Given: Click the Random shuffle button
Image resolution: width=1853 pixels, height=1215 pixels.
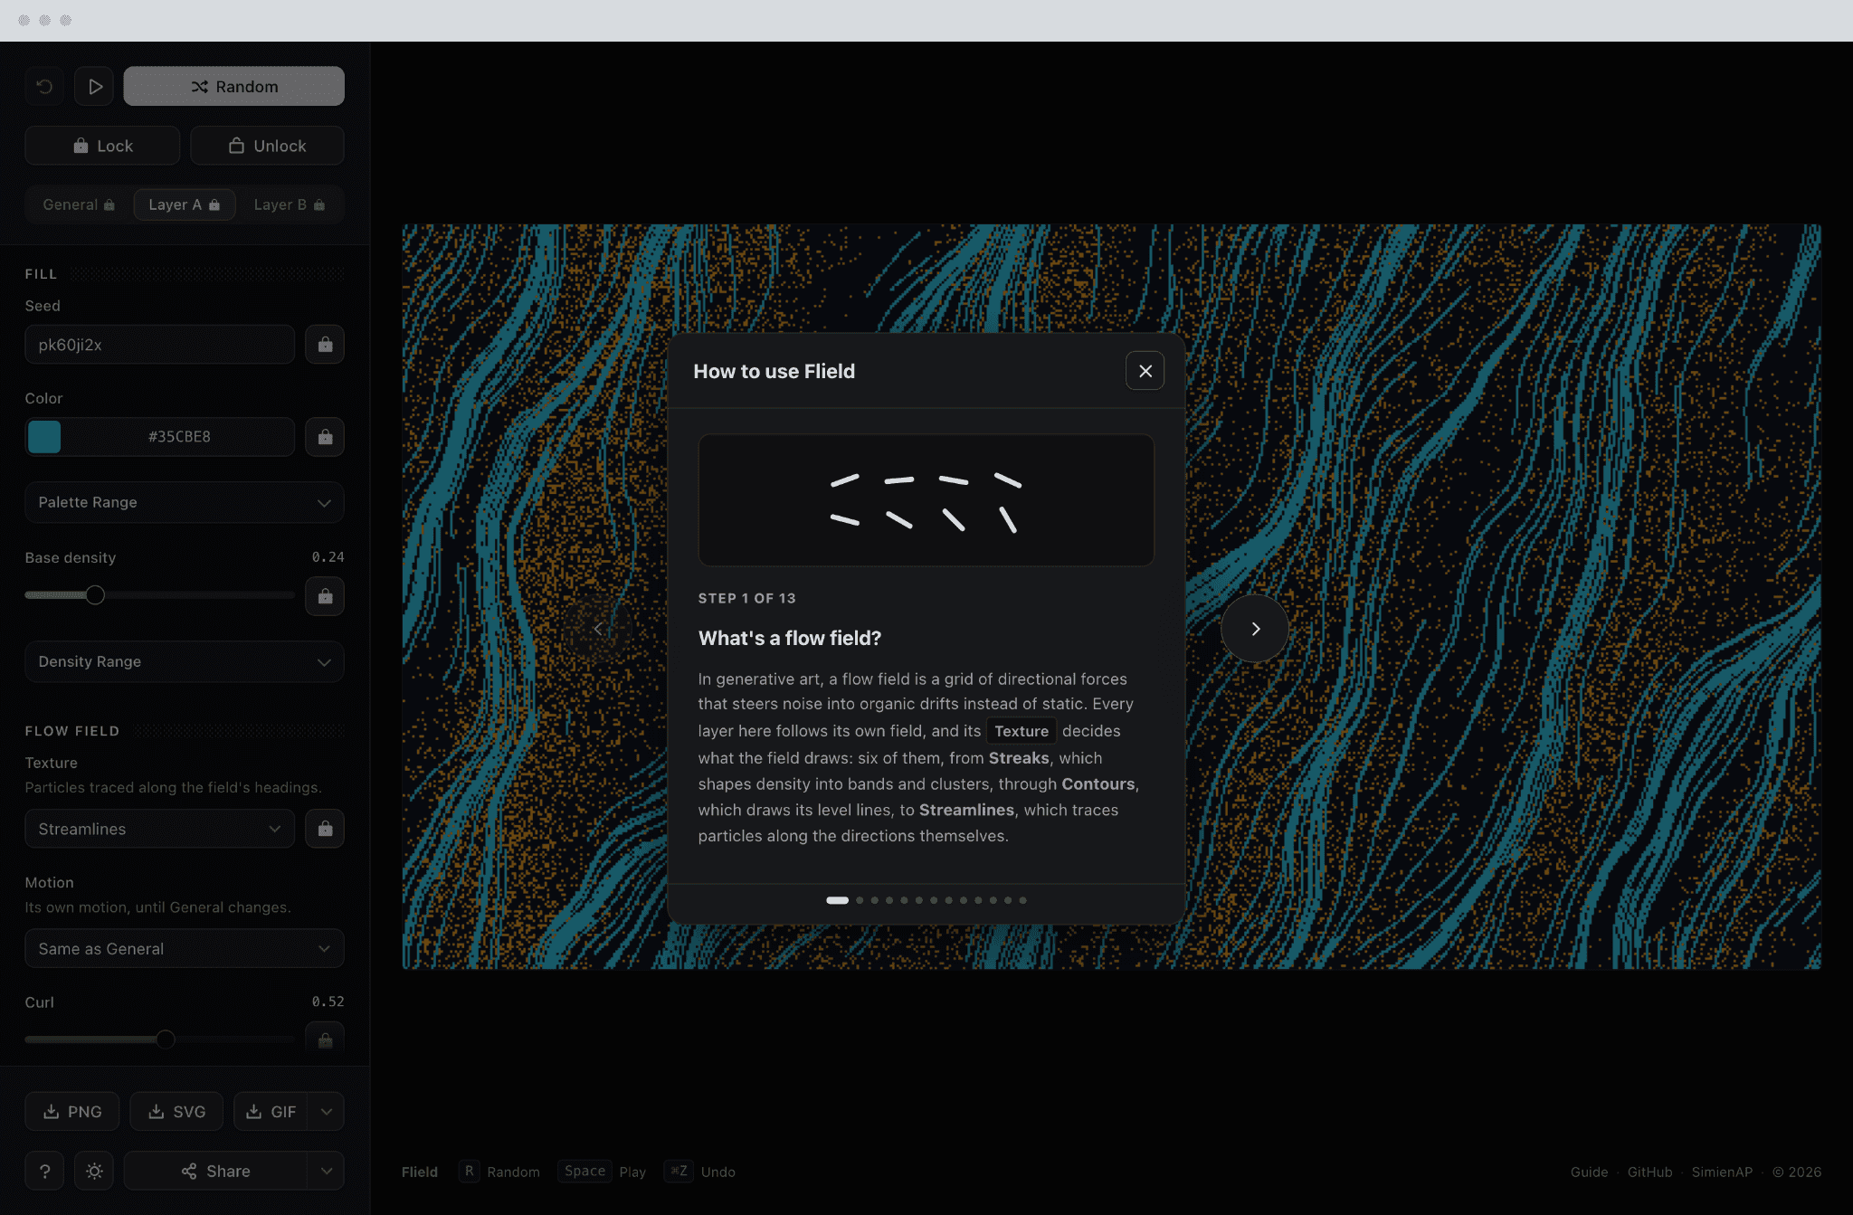Looking at the screenshot, I should tap(233, 86).
